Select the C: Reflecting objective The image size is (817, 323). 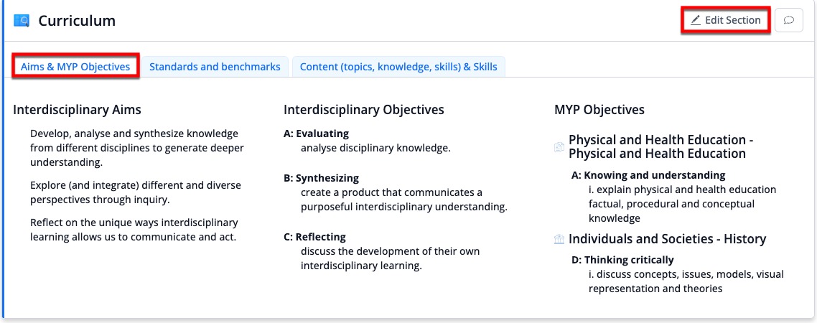[x=314, y=237]
